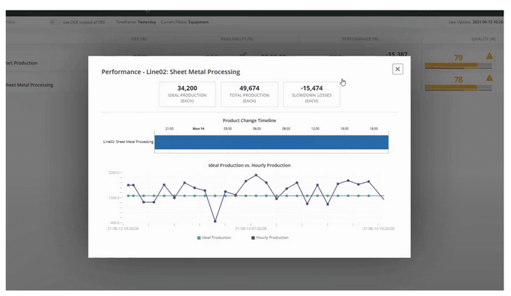Click the warning icon next to 78
This screenshot has height=296, width=511.
tap(489, 78)
